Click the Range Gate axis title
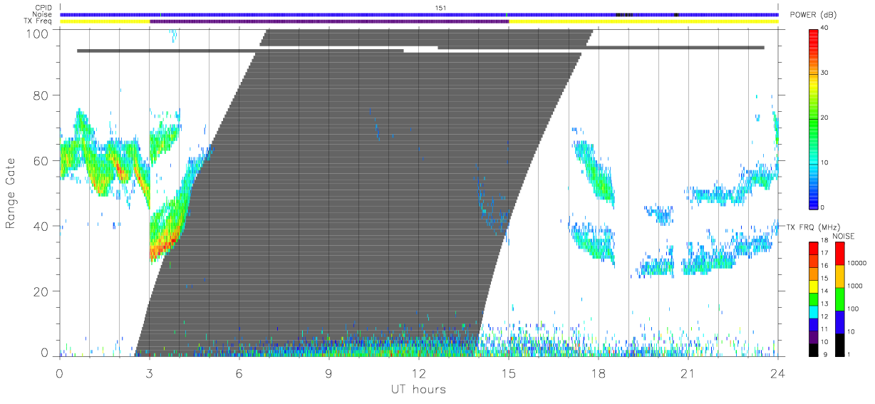875x404 pixels. (x=11, y=193)
